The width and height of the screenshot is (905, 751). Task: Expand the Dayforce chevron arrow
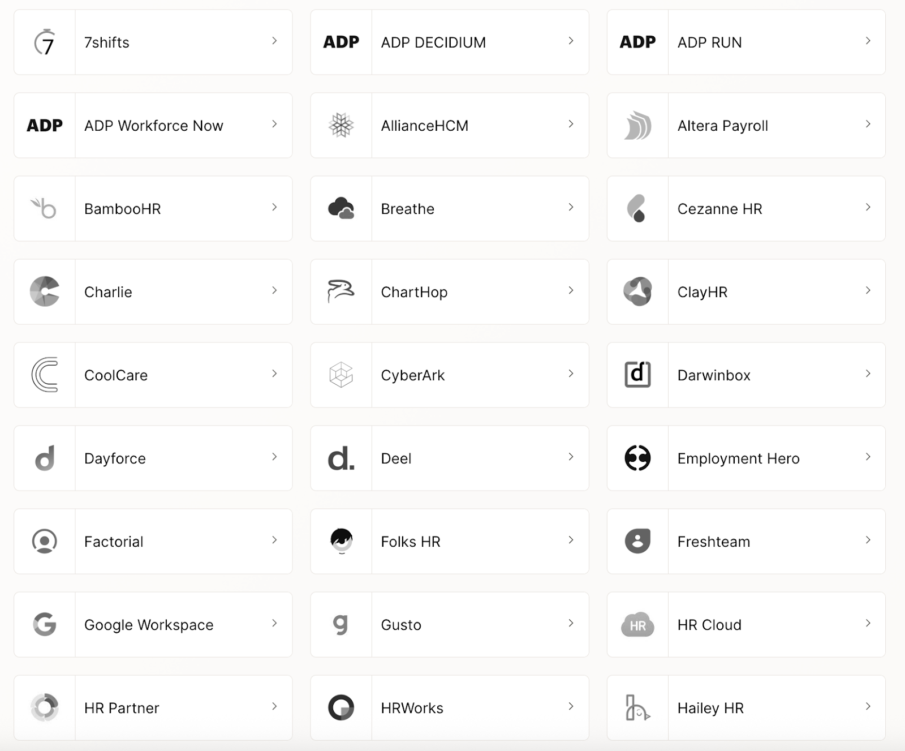[274, 457]
